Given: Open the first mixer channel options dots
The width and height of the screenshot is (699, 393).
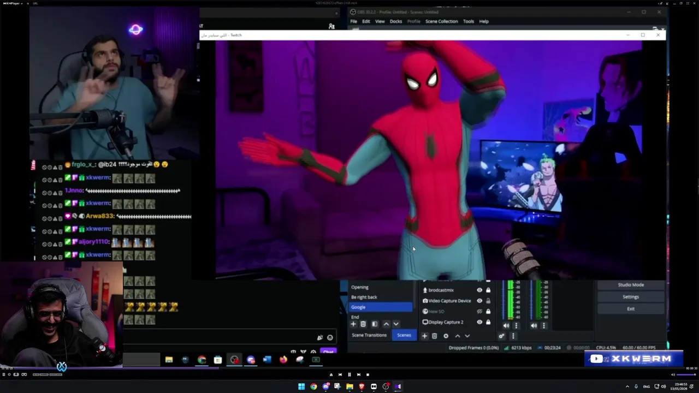Looking at the screenshot, I should (516, 326).
